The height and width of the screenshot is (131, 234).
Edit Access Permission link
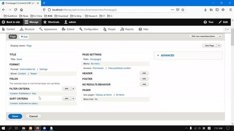(98, 68)
